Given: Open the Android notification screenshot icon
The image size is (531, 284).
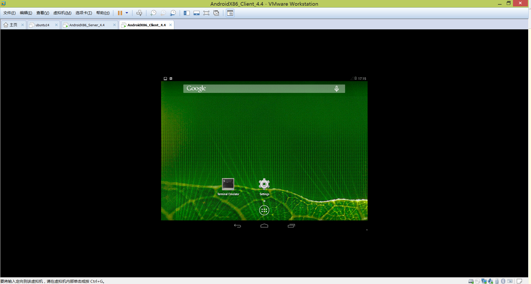Looking at the screenshot, I should click(165, 79).
